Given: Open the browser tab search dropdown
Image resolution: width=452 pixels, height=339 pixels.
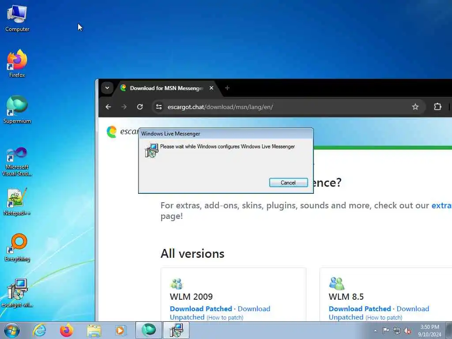Looking at the screenshot, I should pyautogui.click(x=107, y=88).
